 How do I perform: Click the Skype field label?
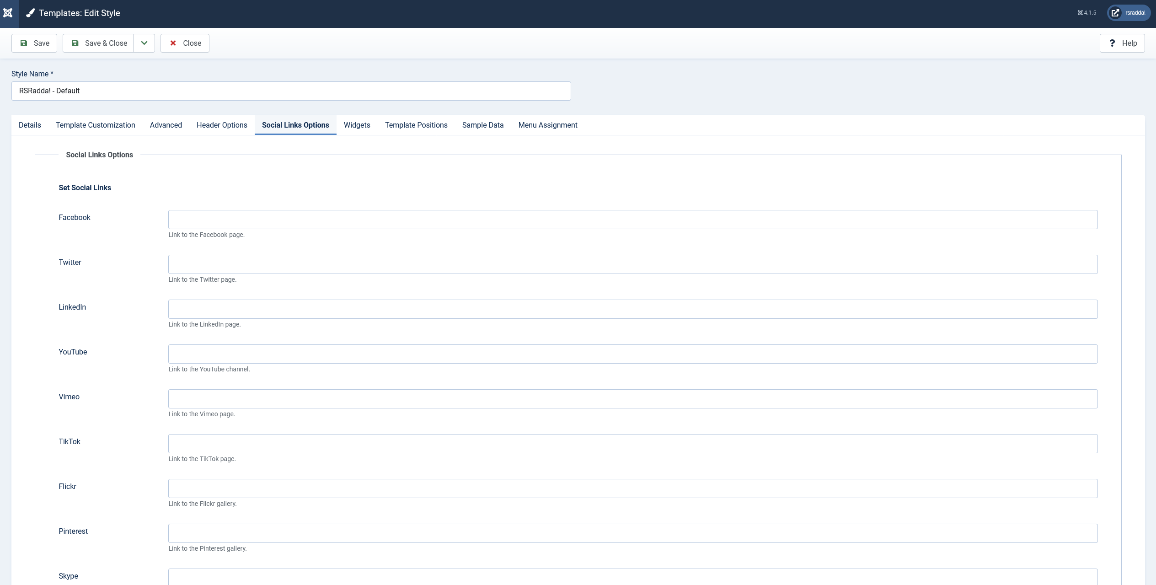(68, 576)
